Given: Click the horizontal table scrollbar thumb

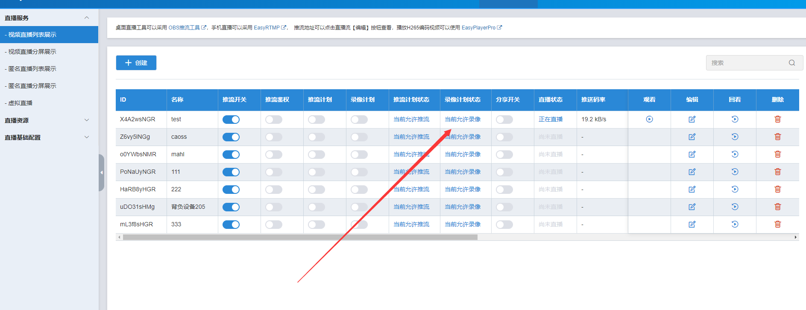Looking at the screenshot, I should 300,237.
